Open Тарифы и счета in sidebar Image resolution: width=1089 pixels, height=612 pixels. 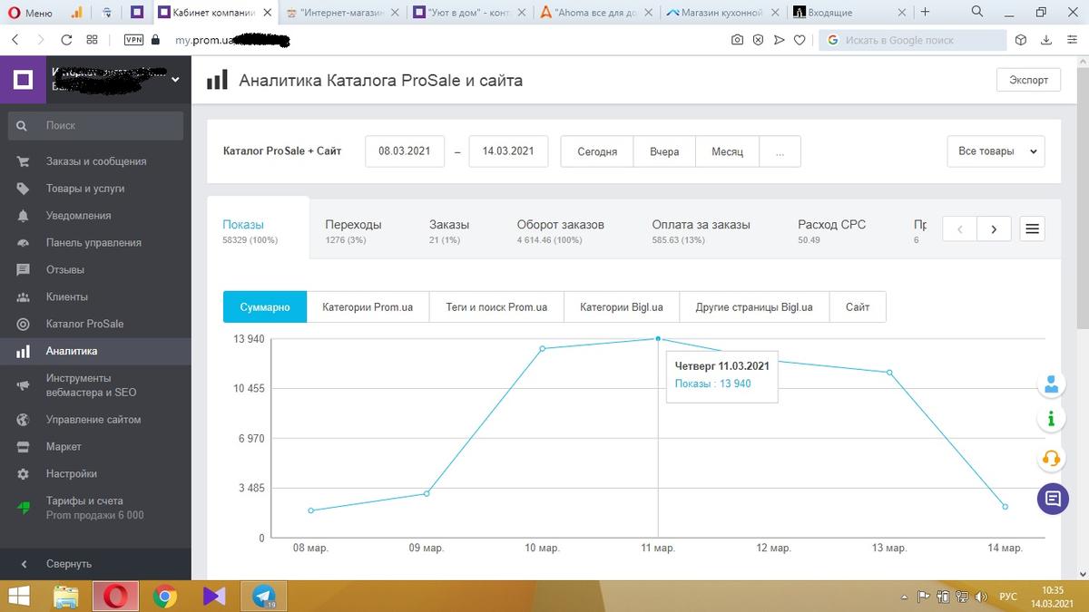coord(96,508)
